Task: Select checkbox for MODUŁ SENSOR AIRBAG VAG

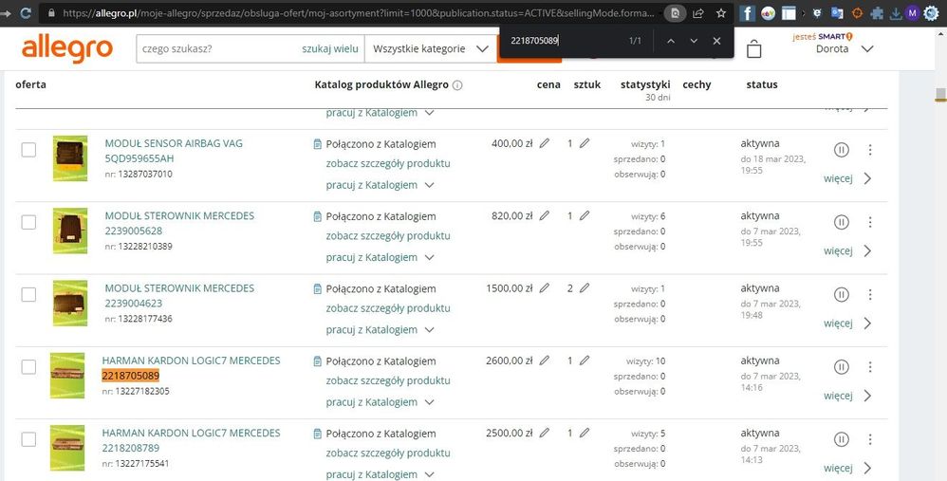Action: (x=28, y=150)
